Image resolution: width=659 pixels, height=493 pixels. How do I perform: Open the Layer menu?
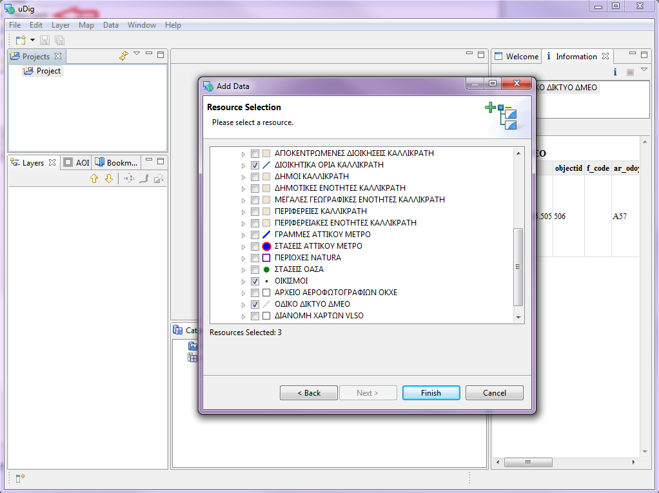pyautogui.click(x=61, y=25)
